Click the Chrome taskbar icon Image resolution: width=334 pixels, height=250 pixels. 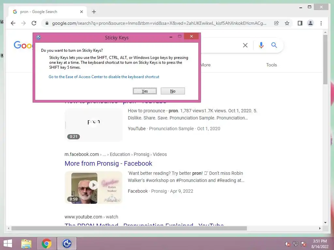47,243
